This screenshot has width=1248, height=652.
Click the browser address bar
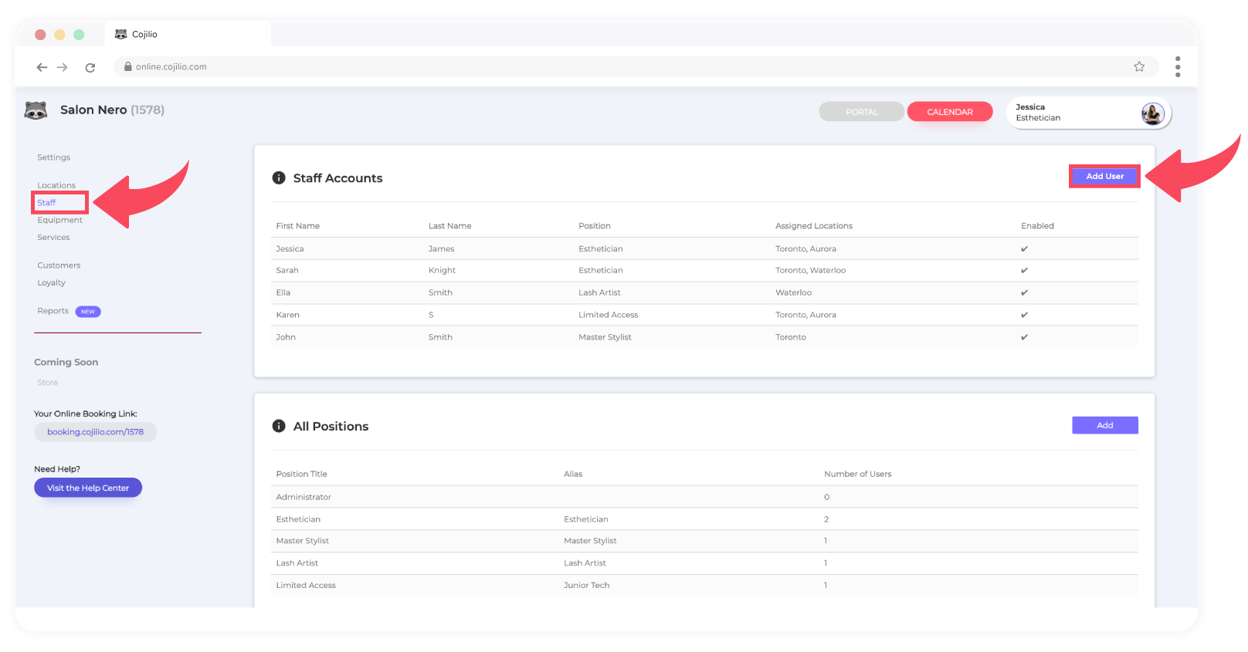click(618, 67)
